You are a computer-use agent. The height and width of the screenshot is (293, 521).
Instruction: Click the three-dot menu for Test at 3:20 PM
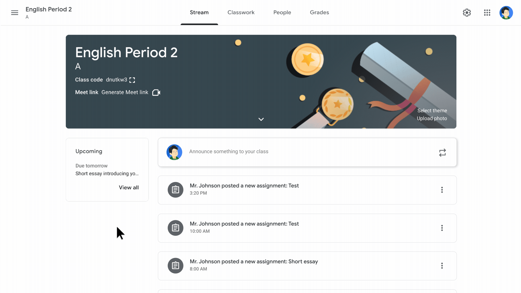[442, 190]
